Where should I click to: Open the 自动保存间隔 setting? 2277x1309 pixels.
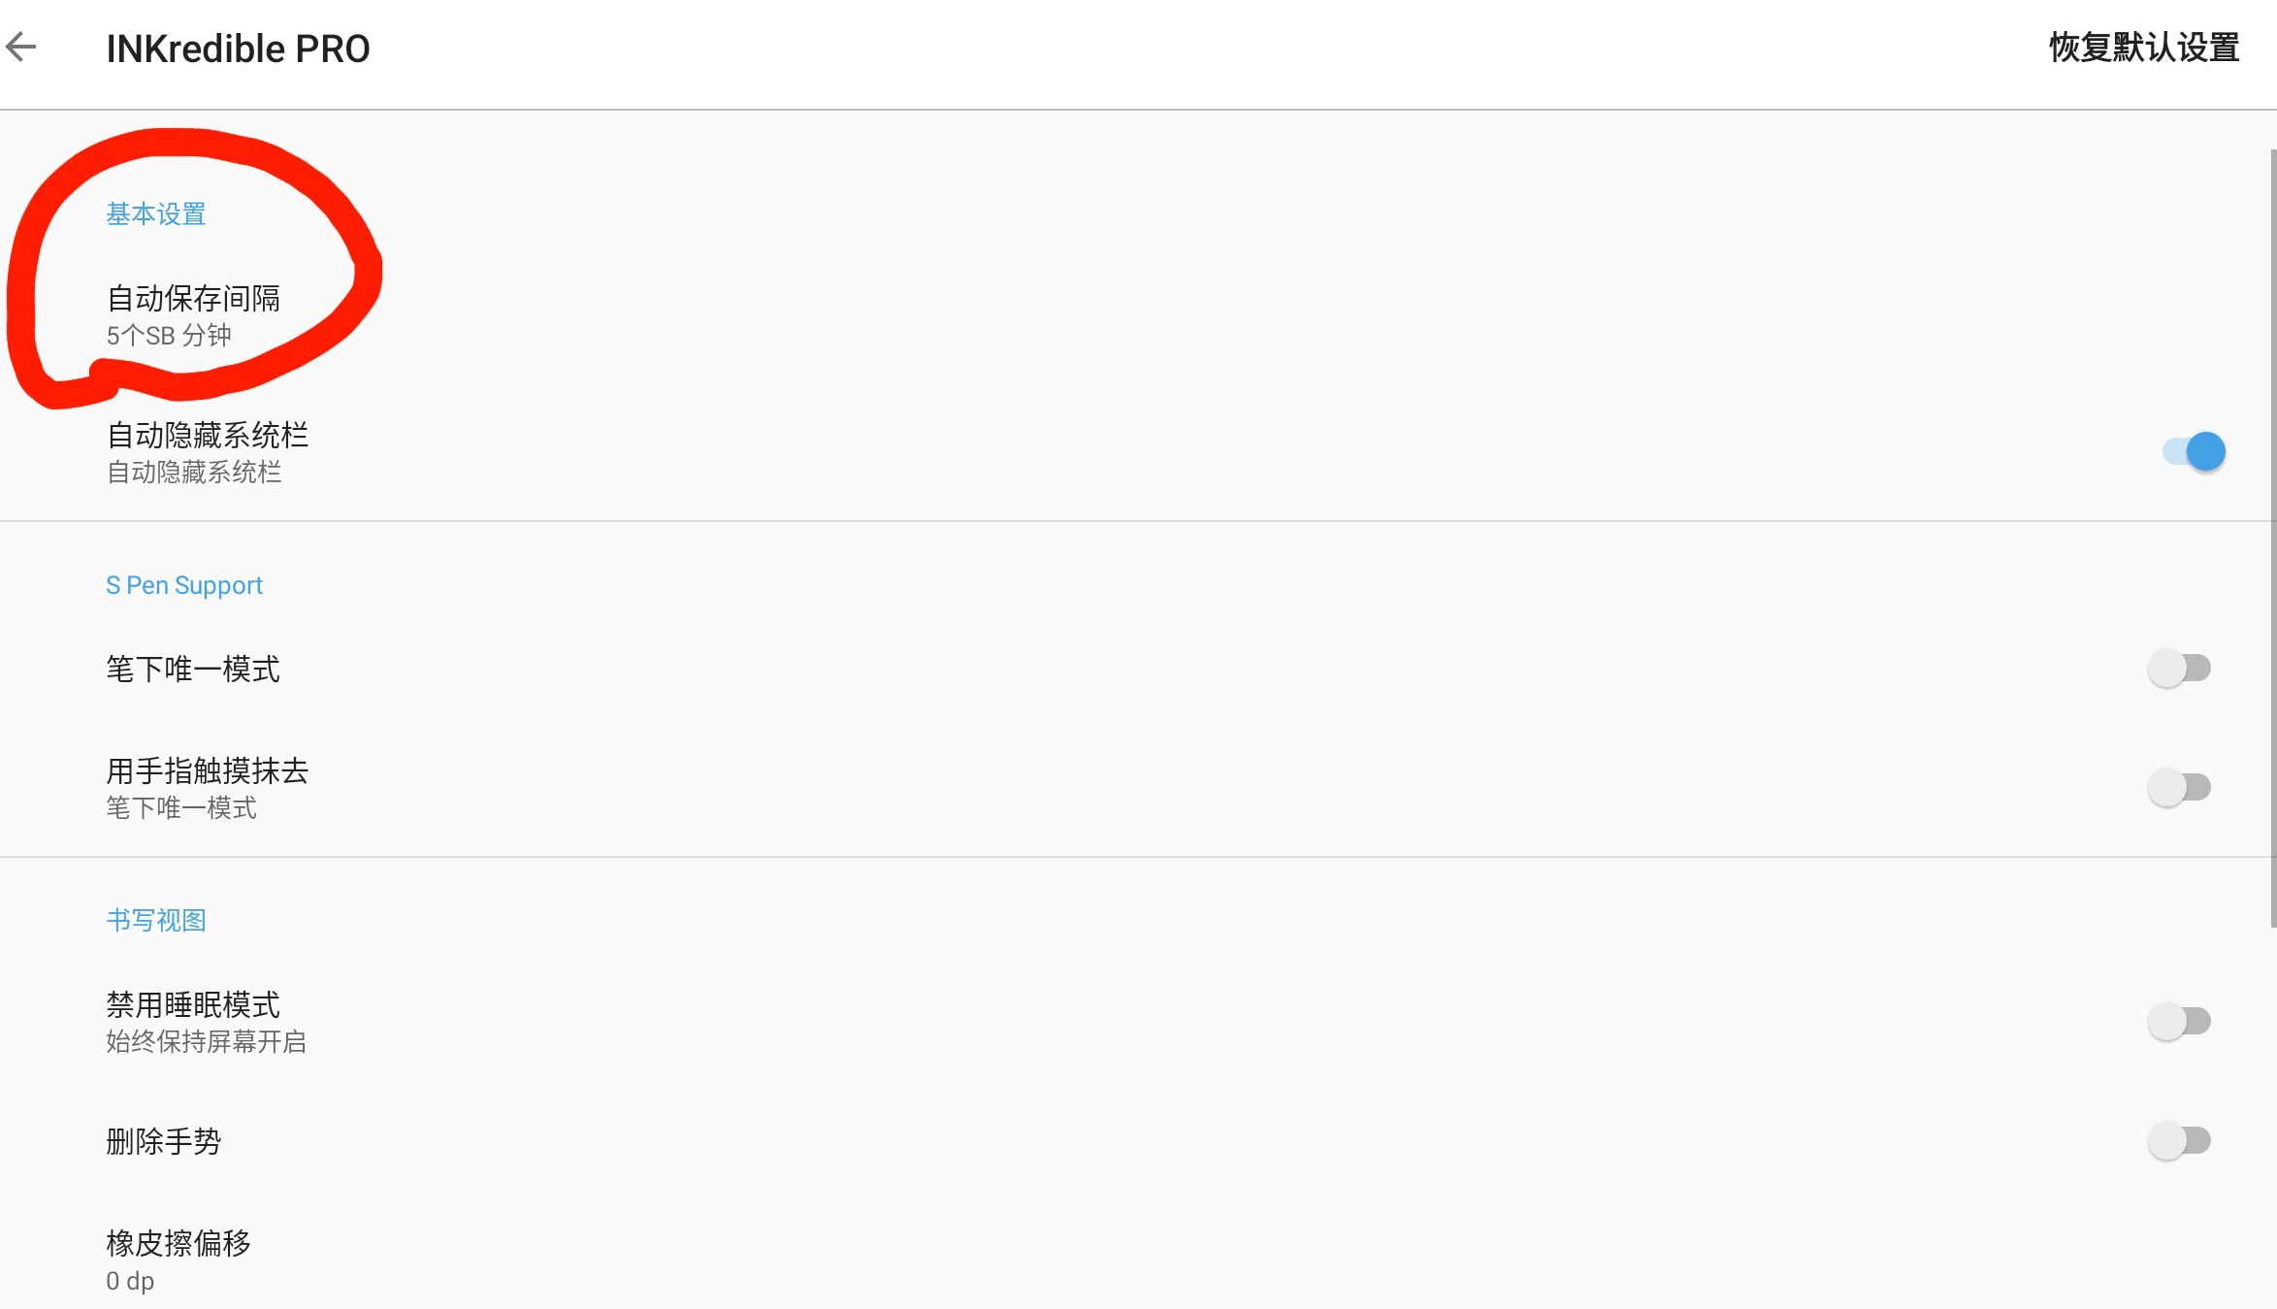193,299
